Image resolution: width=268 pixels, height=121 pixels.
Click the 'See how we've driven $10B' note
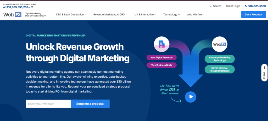(170, 90)
